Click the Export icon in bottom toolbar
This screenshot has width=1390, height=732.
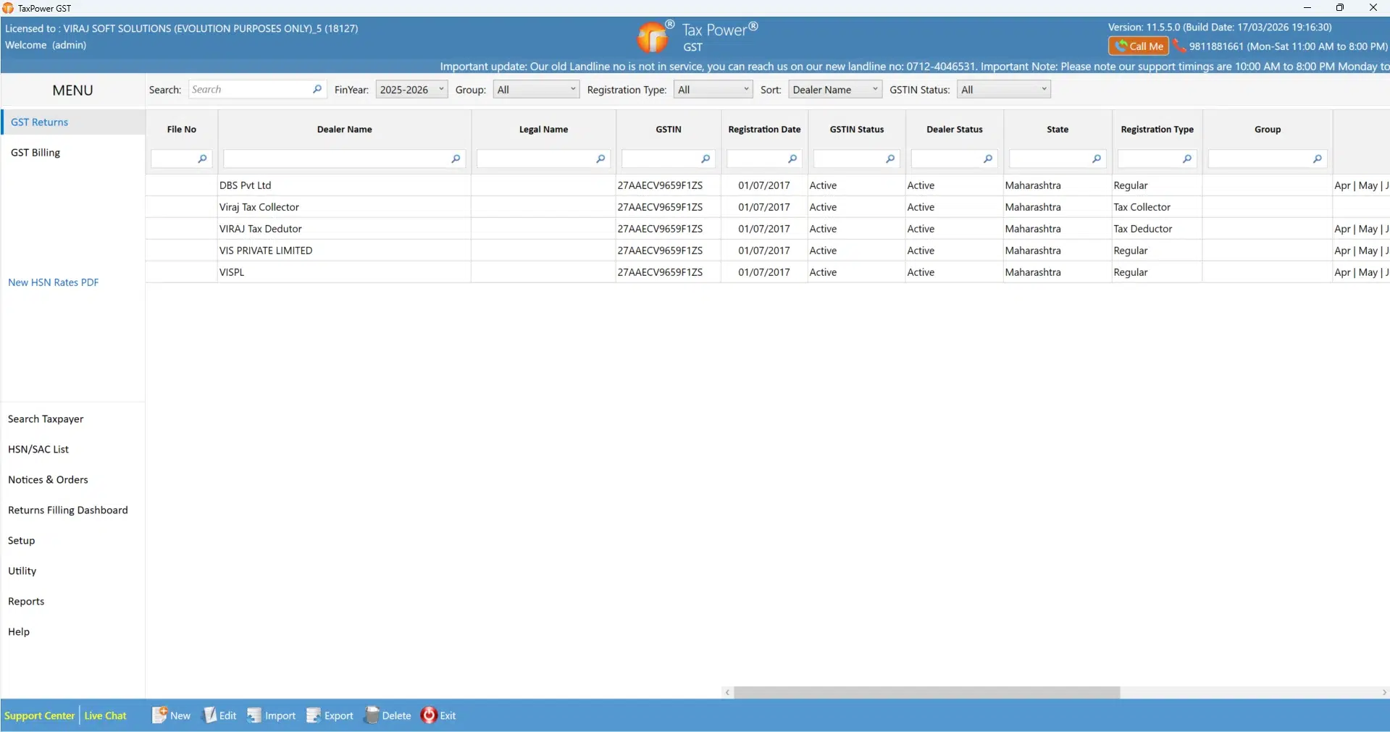(x=314, y=715)
